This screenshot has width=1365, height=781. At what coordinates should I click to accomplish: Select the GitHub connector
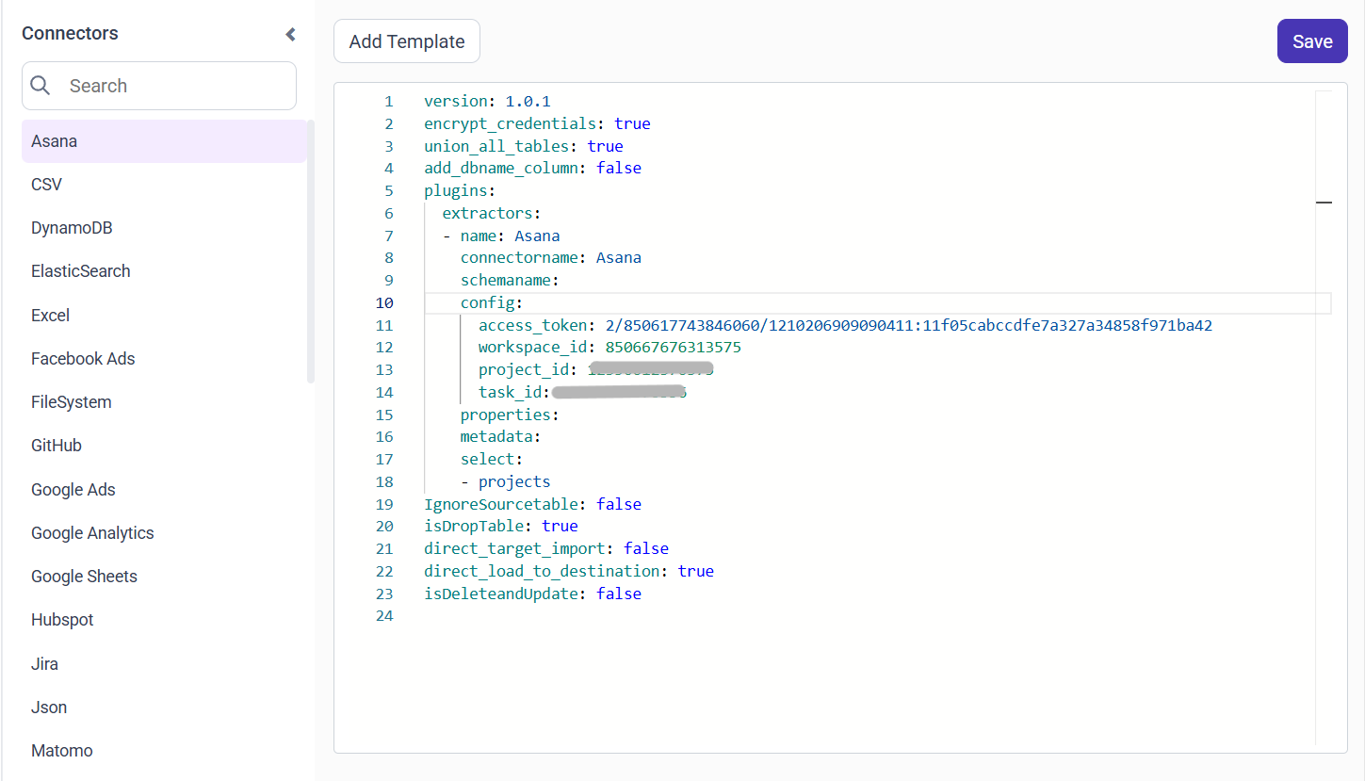coord(57,445)
